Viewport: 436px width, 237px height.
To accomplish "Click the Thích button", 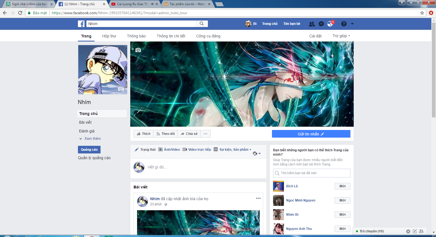I will pyautogui.click(x=144, y=134).
